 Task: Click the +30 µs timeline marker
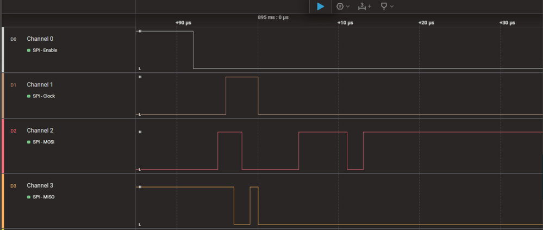pos(507,22)
